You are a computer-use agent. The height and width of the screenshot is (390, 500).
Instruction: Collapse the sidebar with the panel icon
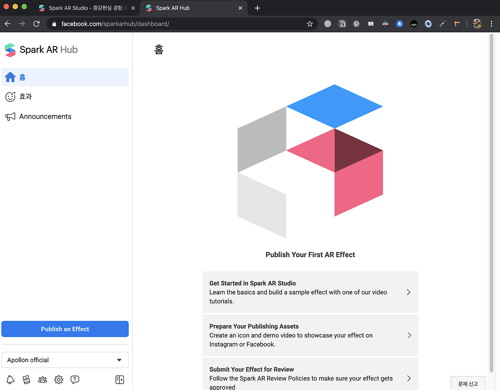click(120, 379)
